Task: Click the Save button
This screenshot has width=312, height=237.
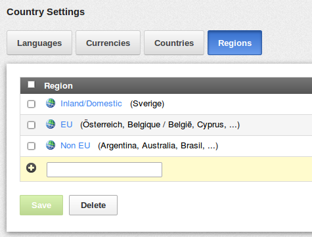Action: pos(41,205)
